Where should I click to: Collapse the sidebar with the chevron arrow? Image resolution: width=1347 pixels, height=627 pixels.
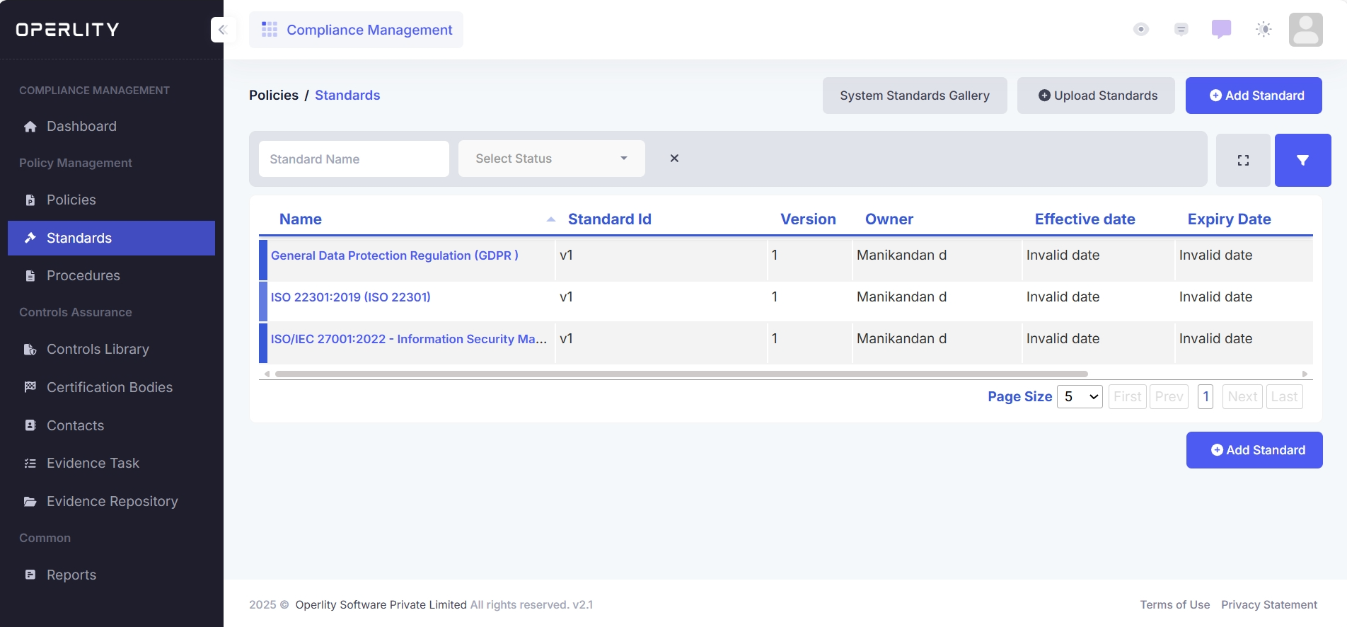(222, 30)
